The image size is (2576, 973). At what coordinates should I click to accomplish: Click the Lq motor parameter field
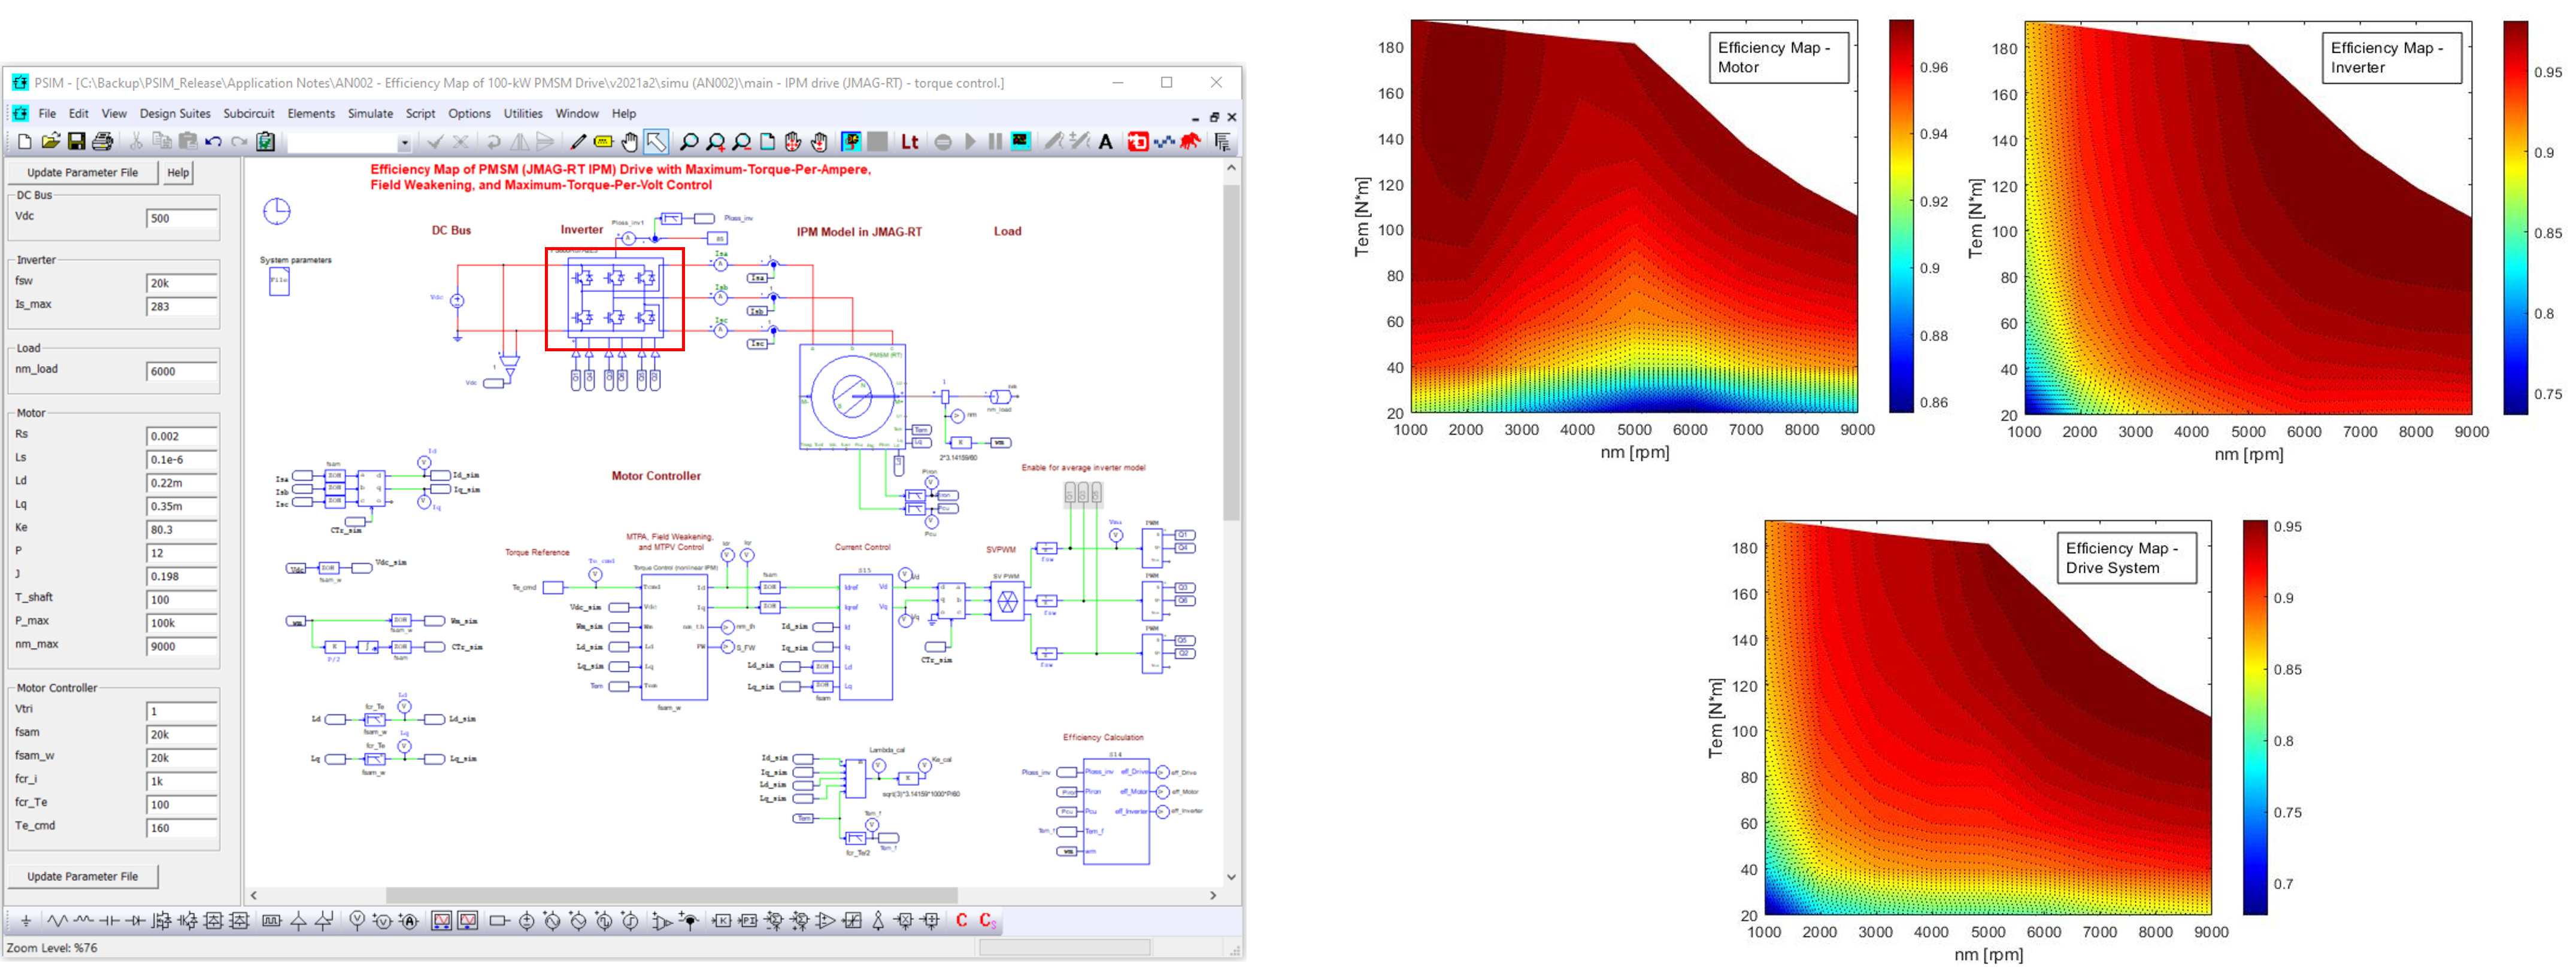pos(182,506)
